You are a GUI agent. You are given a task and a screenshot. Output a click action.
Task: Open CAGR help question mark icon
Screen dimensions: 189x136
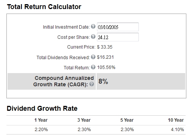pos(92,84)
